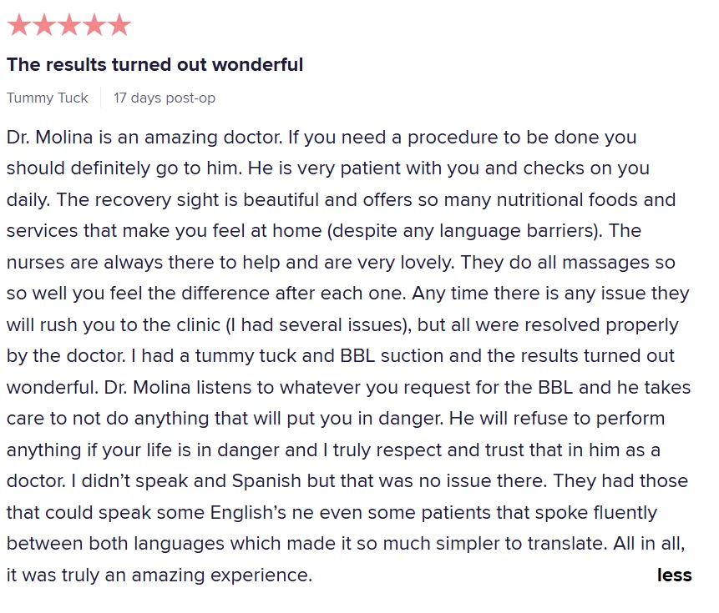Viewport: 719px width, 613px height.
Task: Click 'it was truly an amazing experience.' line
Action: 159,575
